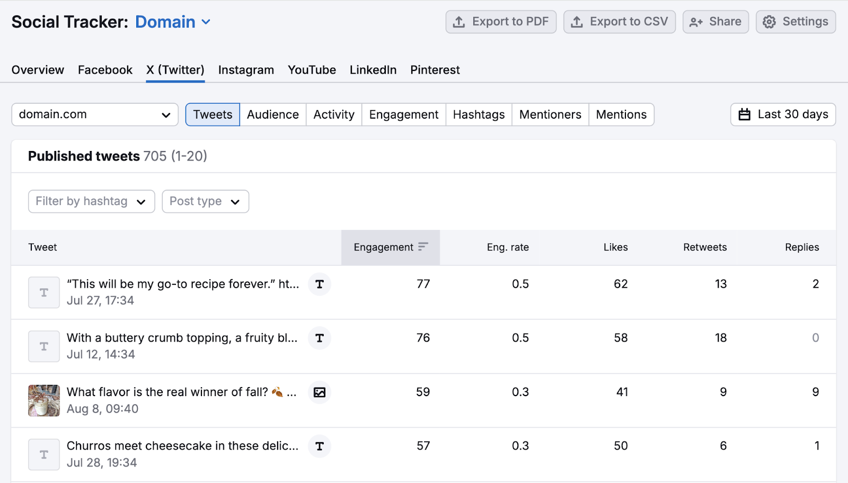This screenshot has width=848, height=483.
Task: Select the Audience sub-tab
Action: [273, 114]
